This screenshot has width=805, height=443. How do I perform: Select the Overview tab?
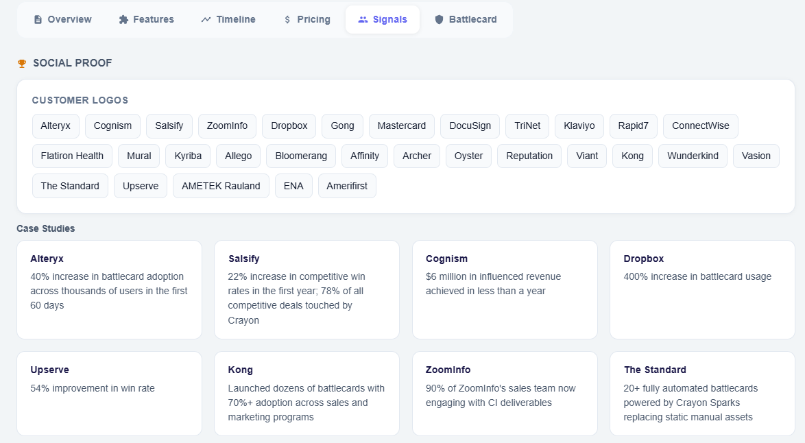pos(62,19)
